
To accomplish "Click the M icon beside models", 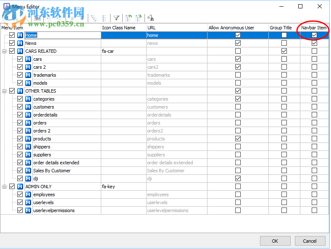I will (x=28, y=83).
